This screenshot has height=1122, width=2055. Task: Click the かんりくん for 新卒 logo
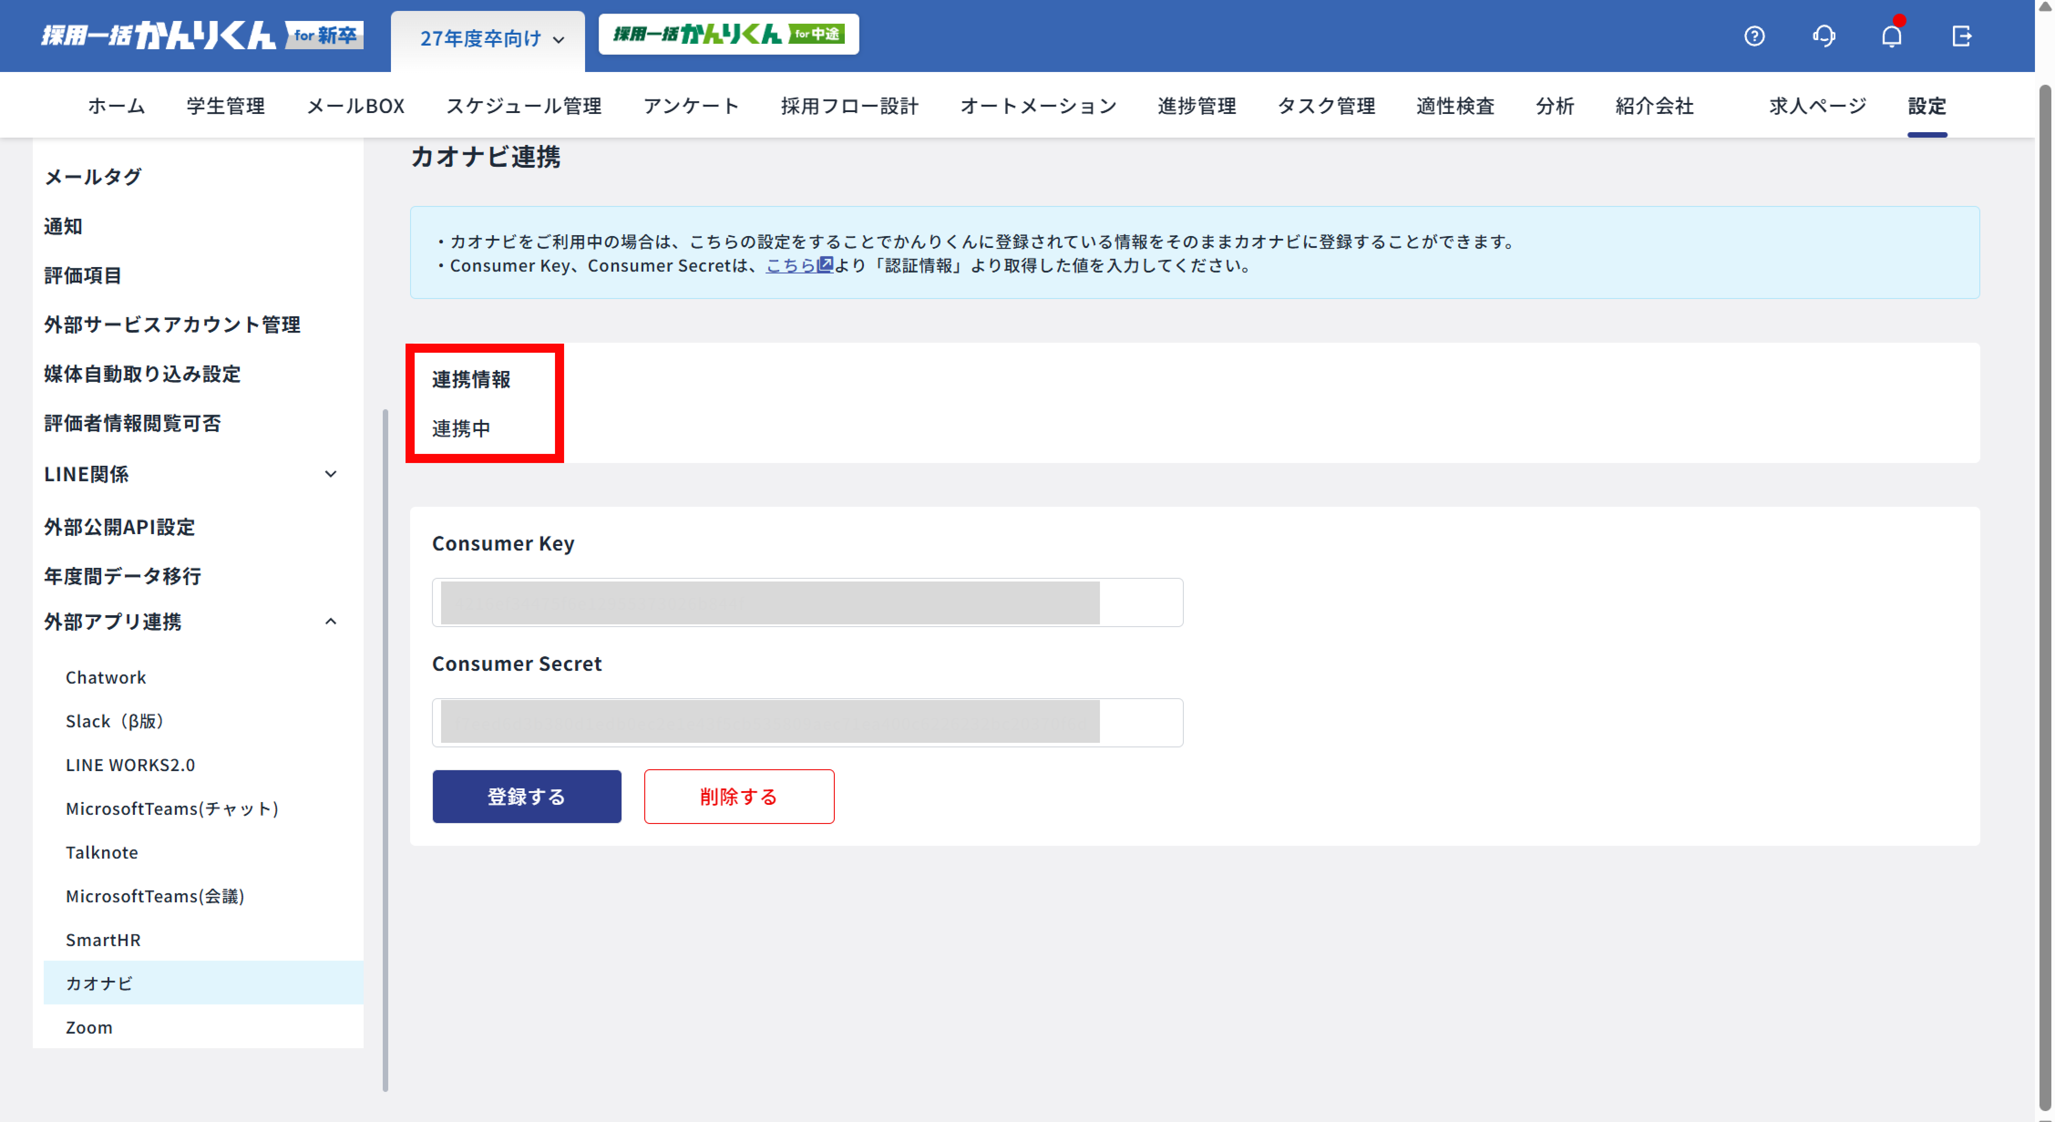(x=203, y=35)
